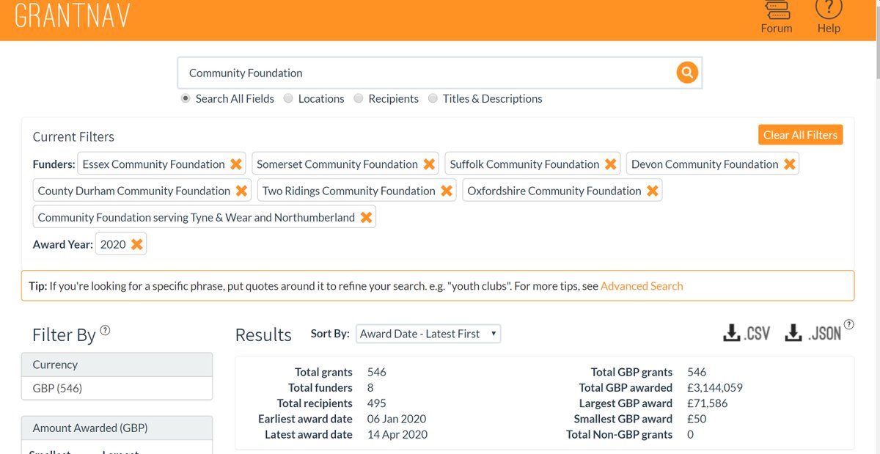Remove County Durham Community Foundation filter

tap(241, 191)
